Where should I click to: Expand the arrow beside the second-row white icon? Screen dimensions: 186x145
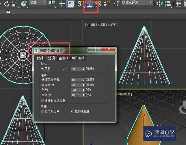coord(12,12)
